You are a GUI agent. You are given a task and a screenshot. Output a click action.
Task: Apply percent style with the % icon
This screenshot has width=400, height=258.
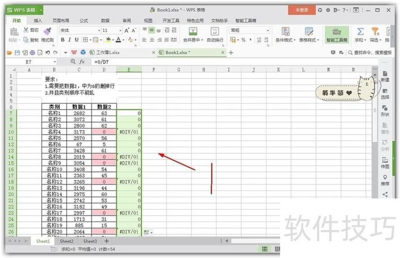[244, 40]
